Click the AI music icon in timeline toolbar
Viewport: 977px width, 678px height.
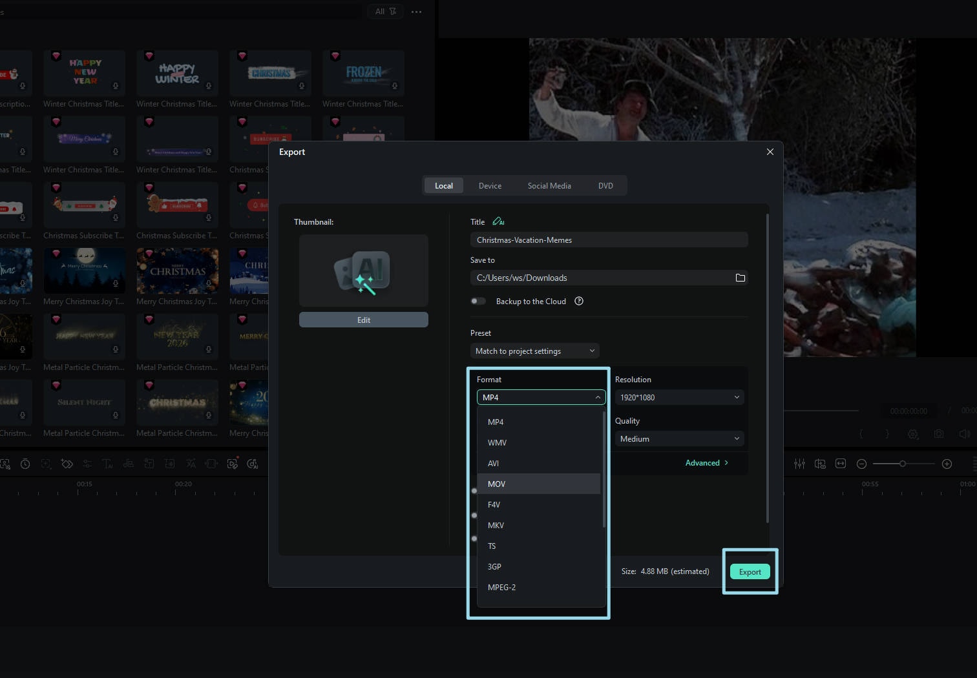(253, 464)
